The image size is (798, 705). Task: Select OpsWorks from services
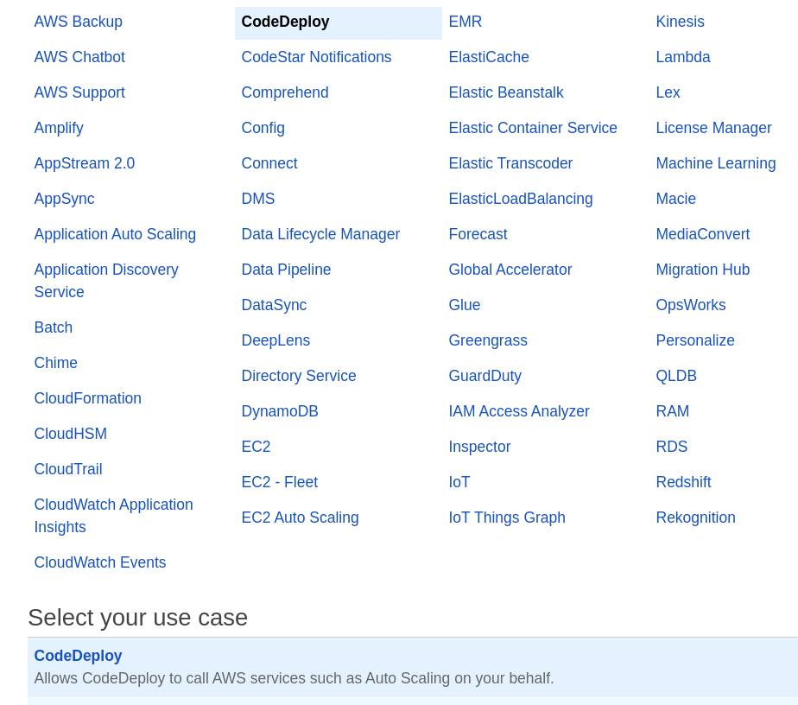691,305
